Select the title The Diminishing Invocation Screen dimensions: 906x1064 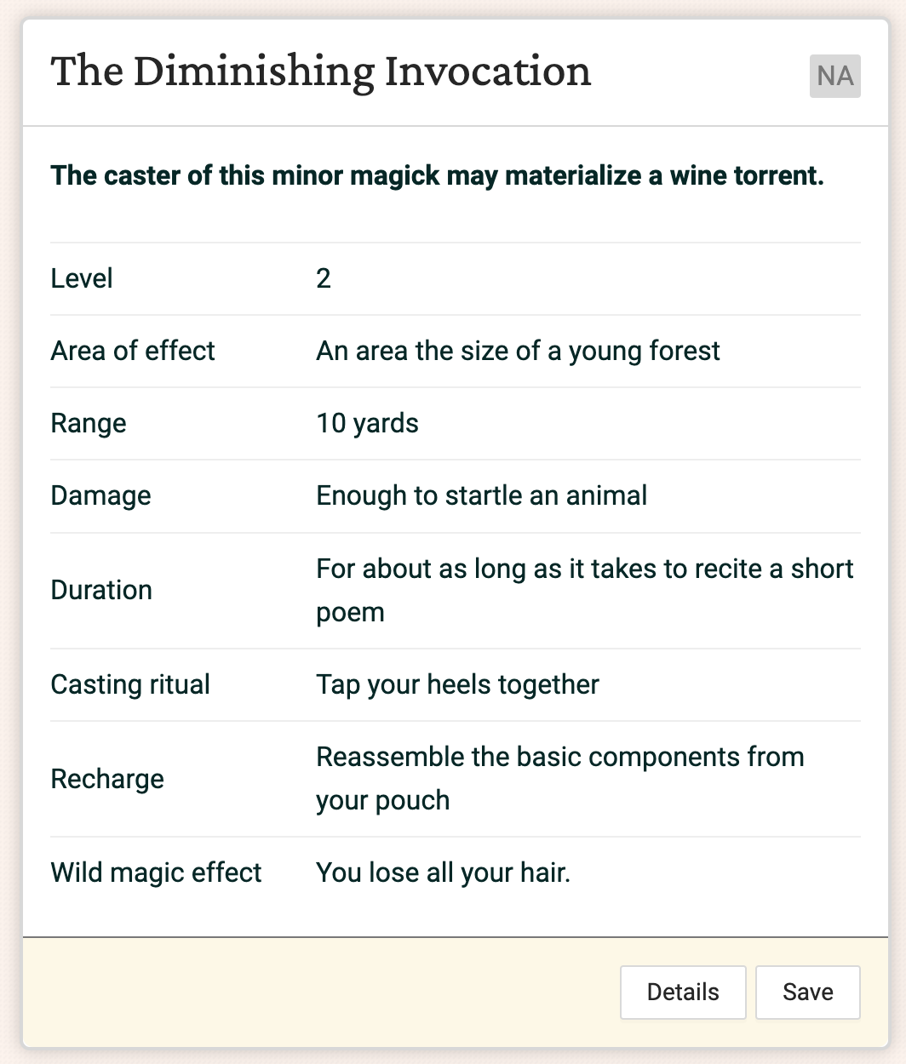coord(320,71)
